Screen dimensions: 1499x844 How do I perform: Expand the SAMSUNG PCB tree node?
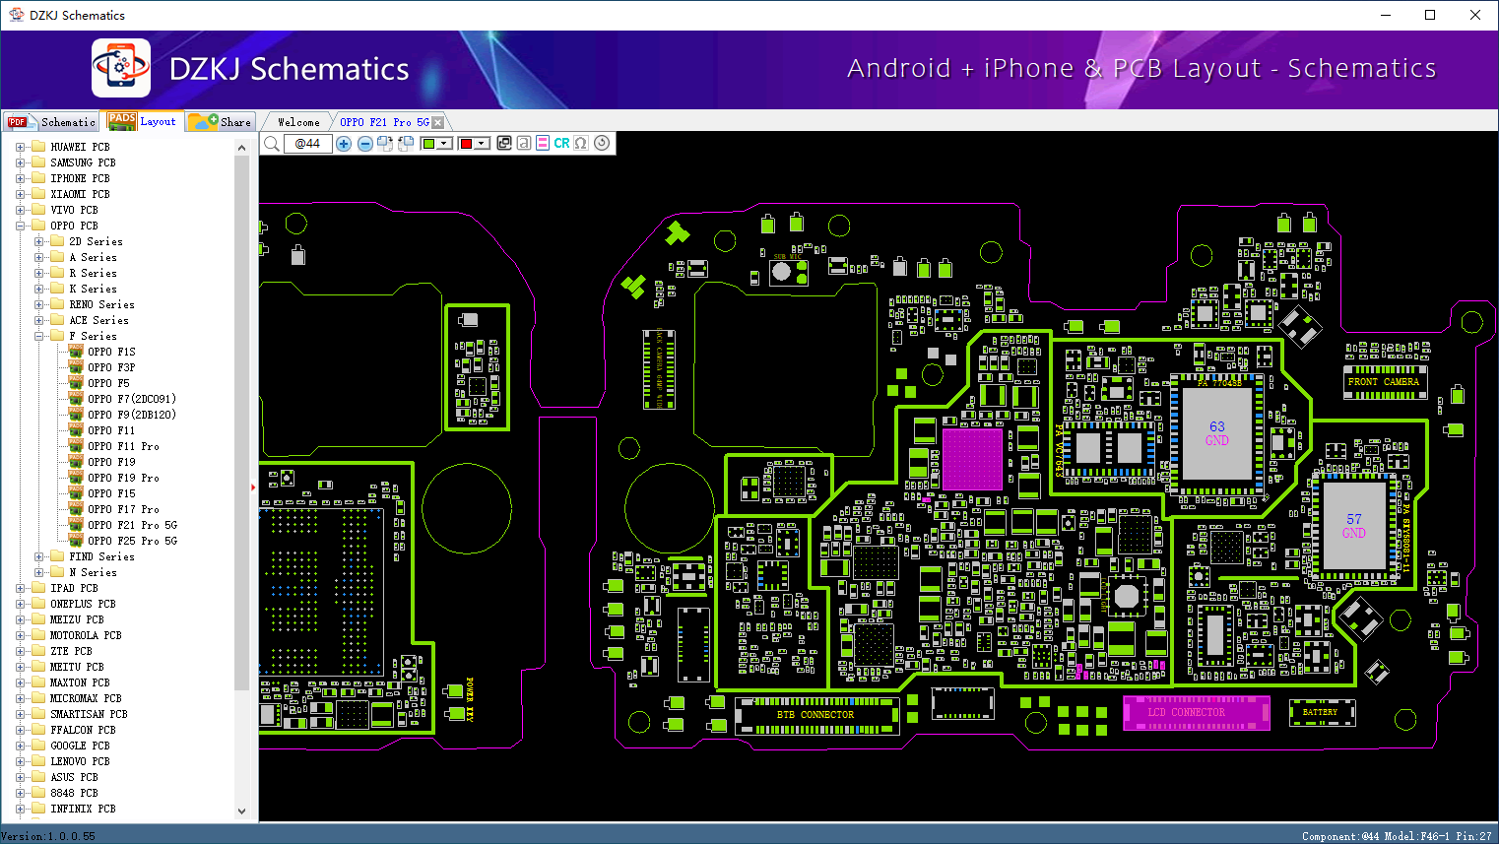[x=21, y=162]
